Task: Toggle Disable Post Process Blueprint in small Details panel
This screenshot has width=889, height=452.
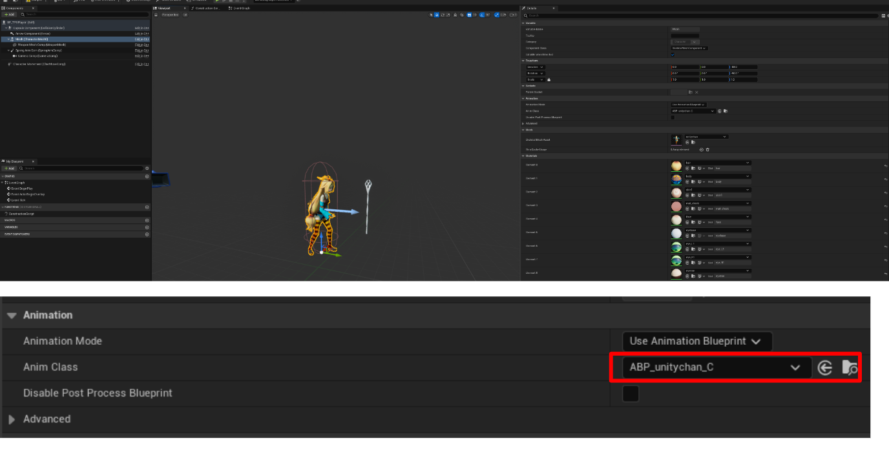Action: [673, 118]
